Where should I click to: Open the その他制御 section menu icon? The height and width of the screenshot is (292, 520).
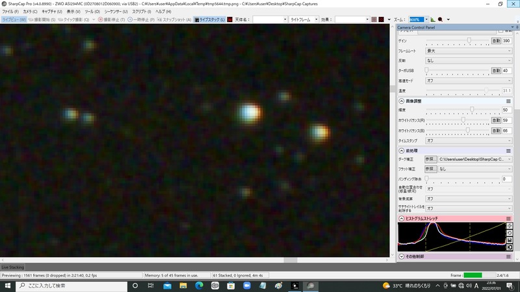tap(508, 256)
